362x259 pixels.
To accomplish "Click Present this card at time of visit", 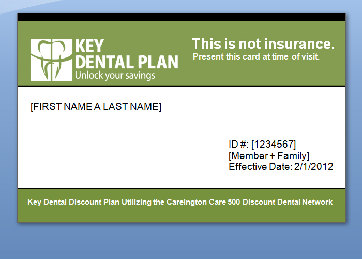I will 256,57.
